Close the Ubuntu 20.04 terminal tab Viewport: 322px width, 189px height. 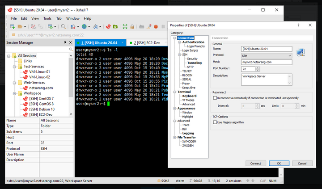123,42
